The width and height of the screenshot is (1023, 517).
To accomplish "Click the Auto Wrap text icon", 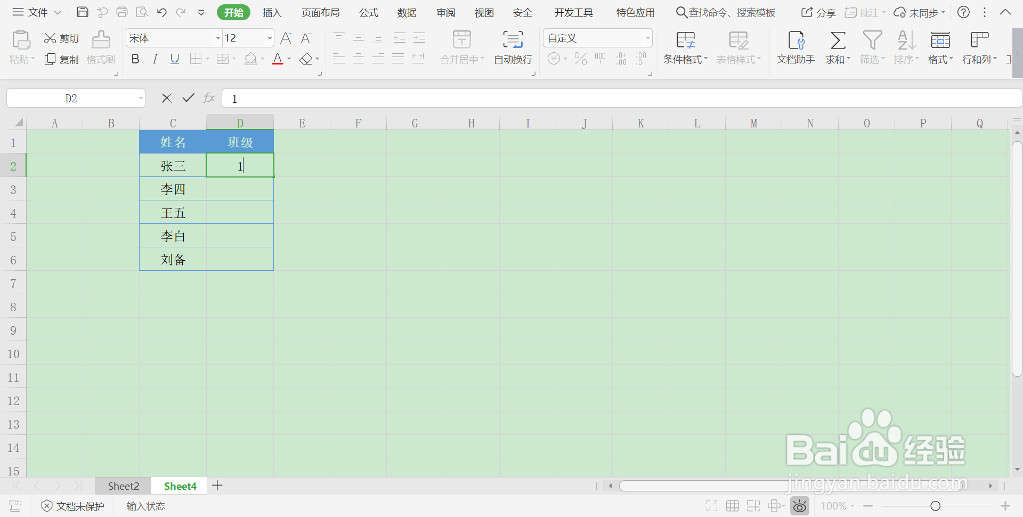I will tap(513, 39).
